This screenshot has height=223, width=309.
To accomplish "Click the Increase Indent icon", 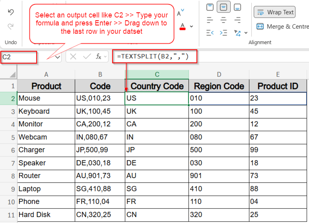I will 224,33.
